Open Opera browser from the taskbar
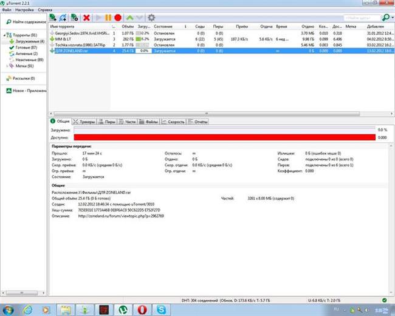Image resolution: width=395 pixels, height=316 pixels. pyautogui.click(x=142, y=310)
